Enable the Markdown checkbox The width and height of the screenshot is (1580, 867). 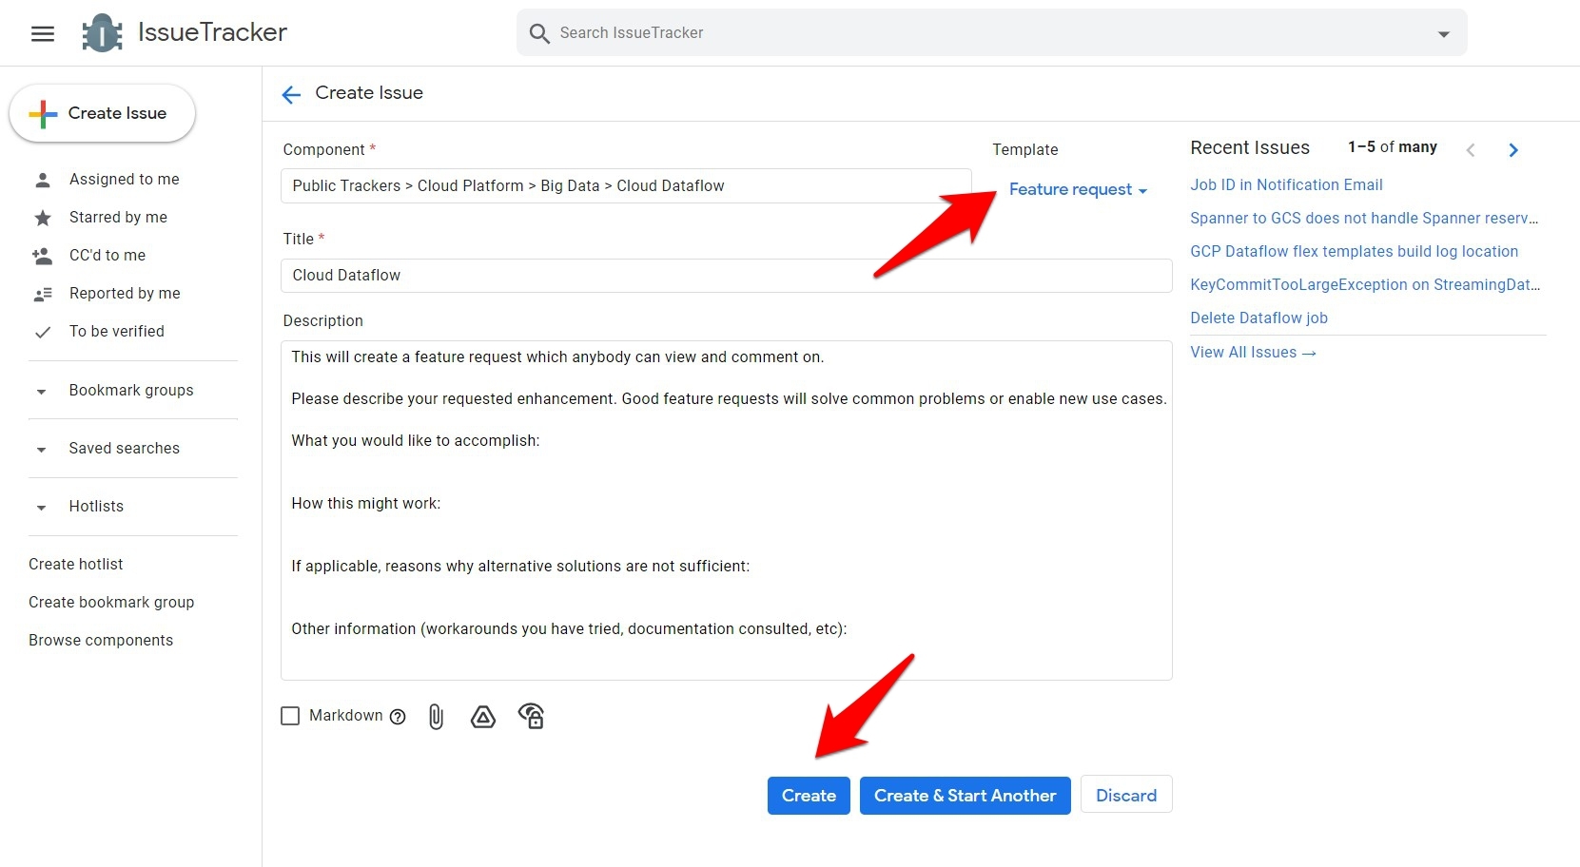(x=290, y=716)
